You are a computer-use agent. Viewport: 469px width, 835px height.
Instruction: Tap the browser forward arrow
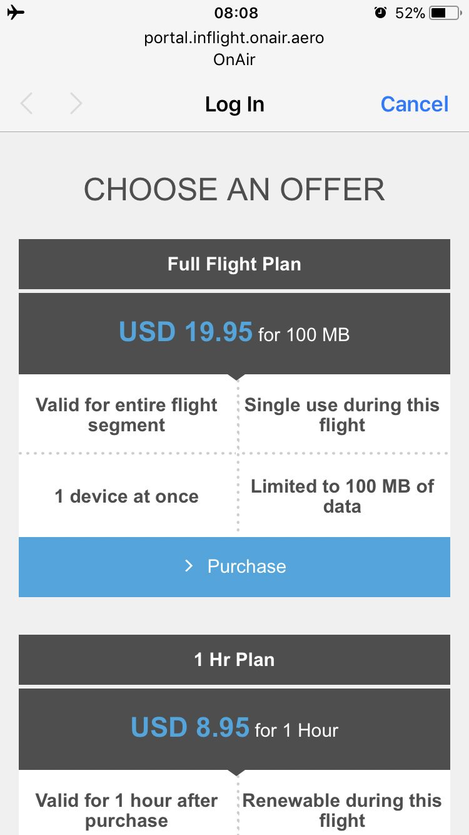(76, 104)
